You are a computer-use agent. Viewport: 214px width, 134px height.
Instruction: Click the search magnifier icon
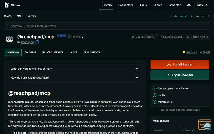[x=8, y=26]
